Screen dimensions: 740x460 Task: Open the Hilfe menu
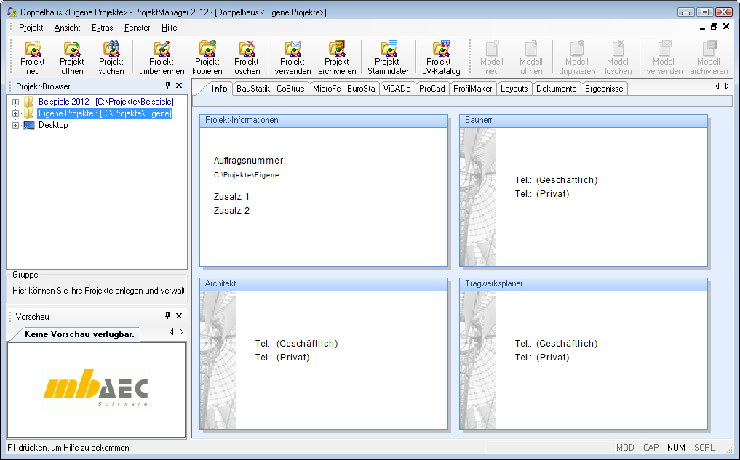169,28
